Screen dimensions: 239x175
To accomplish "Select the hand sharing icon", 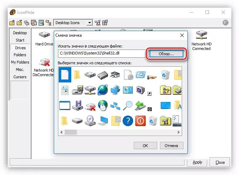I will tap(152, 77).
